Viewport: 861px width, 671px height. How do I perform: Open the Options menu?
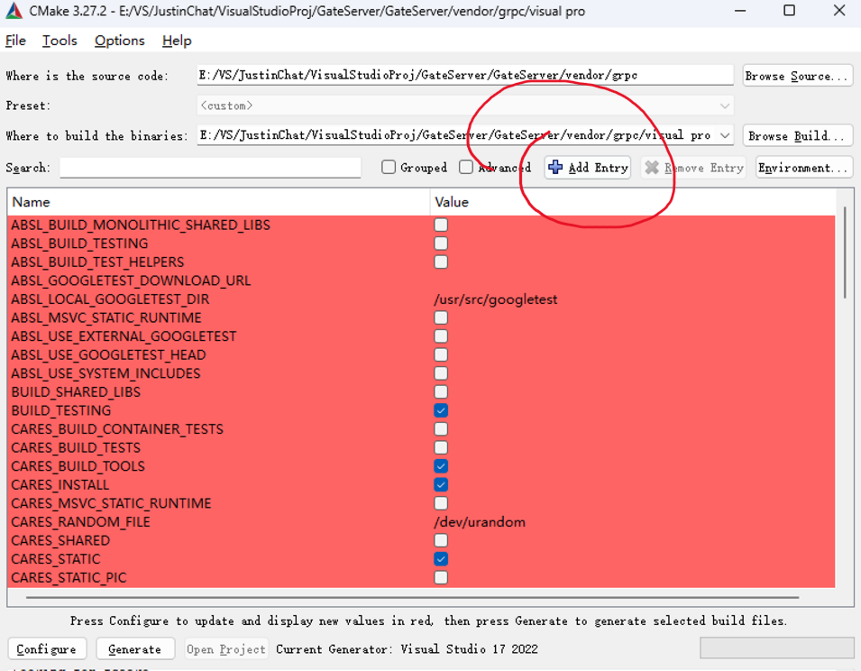coord(119,41)
